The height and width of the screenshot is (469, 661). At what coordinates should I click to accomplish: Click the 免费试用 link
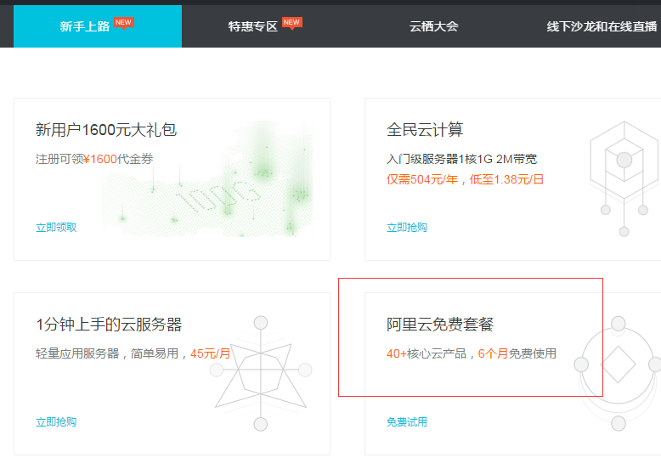point(407,421)
